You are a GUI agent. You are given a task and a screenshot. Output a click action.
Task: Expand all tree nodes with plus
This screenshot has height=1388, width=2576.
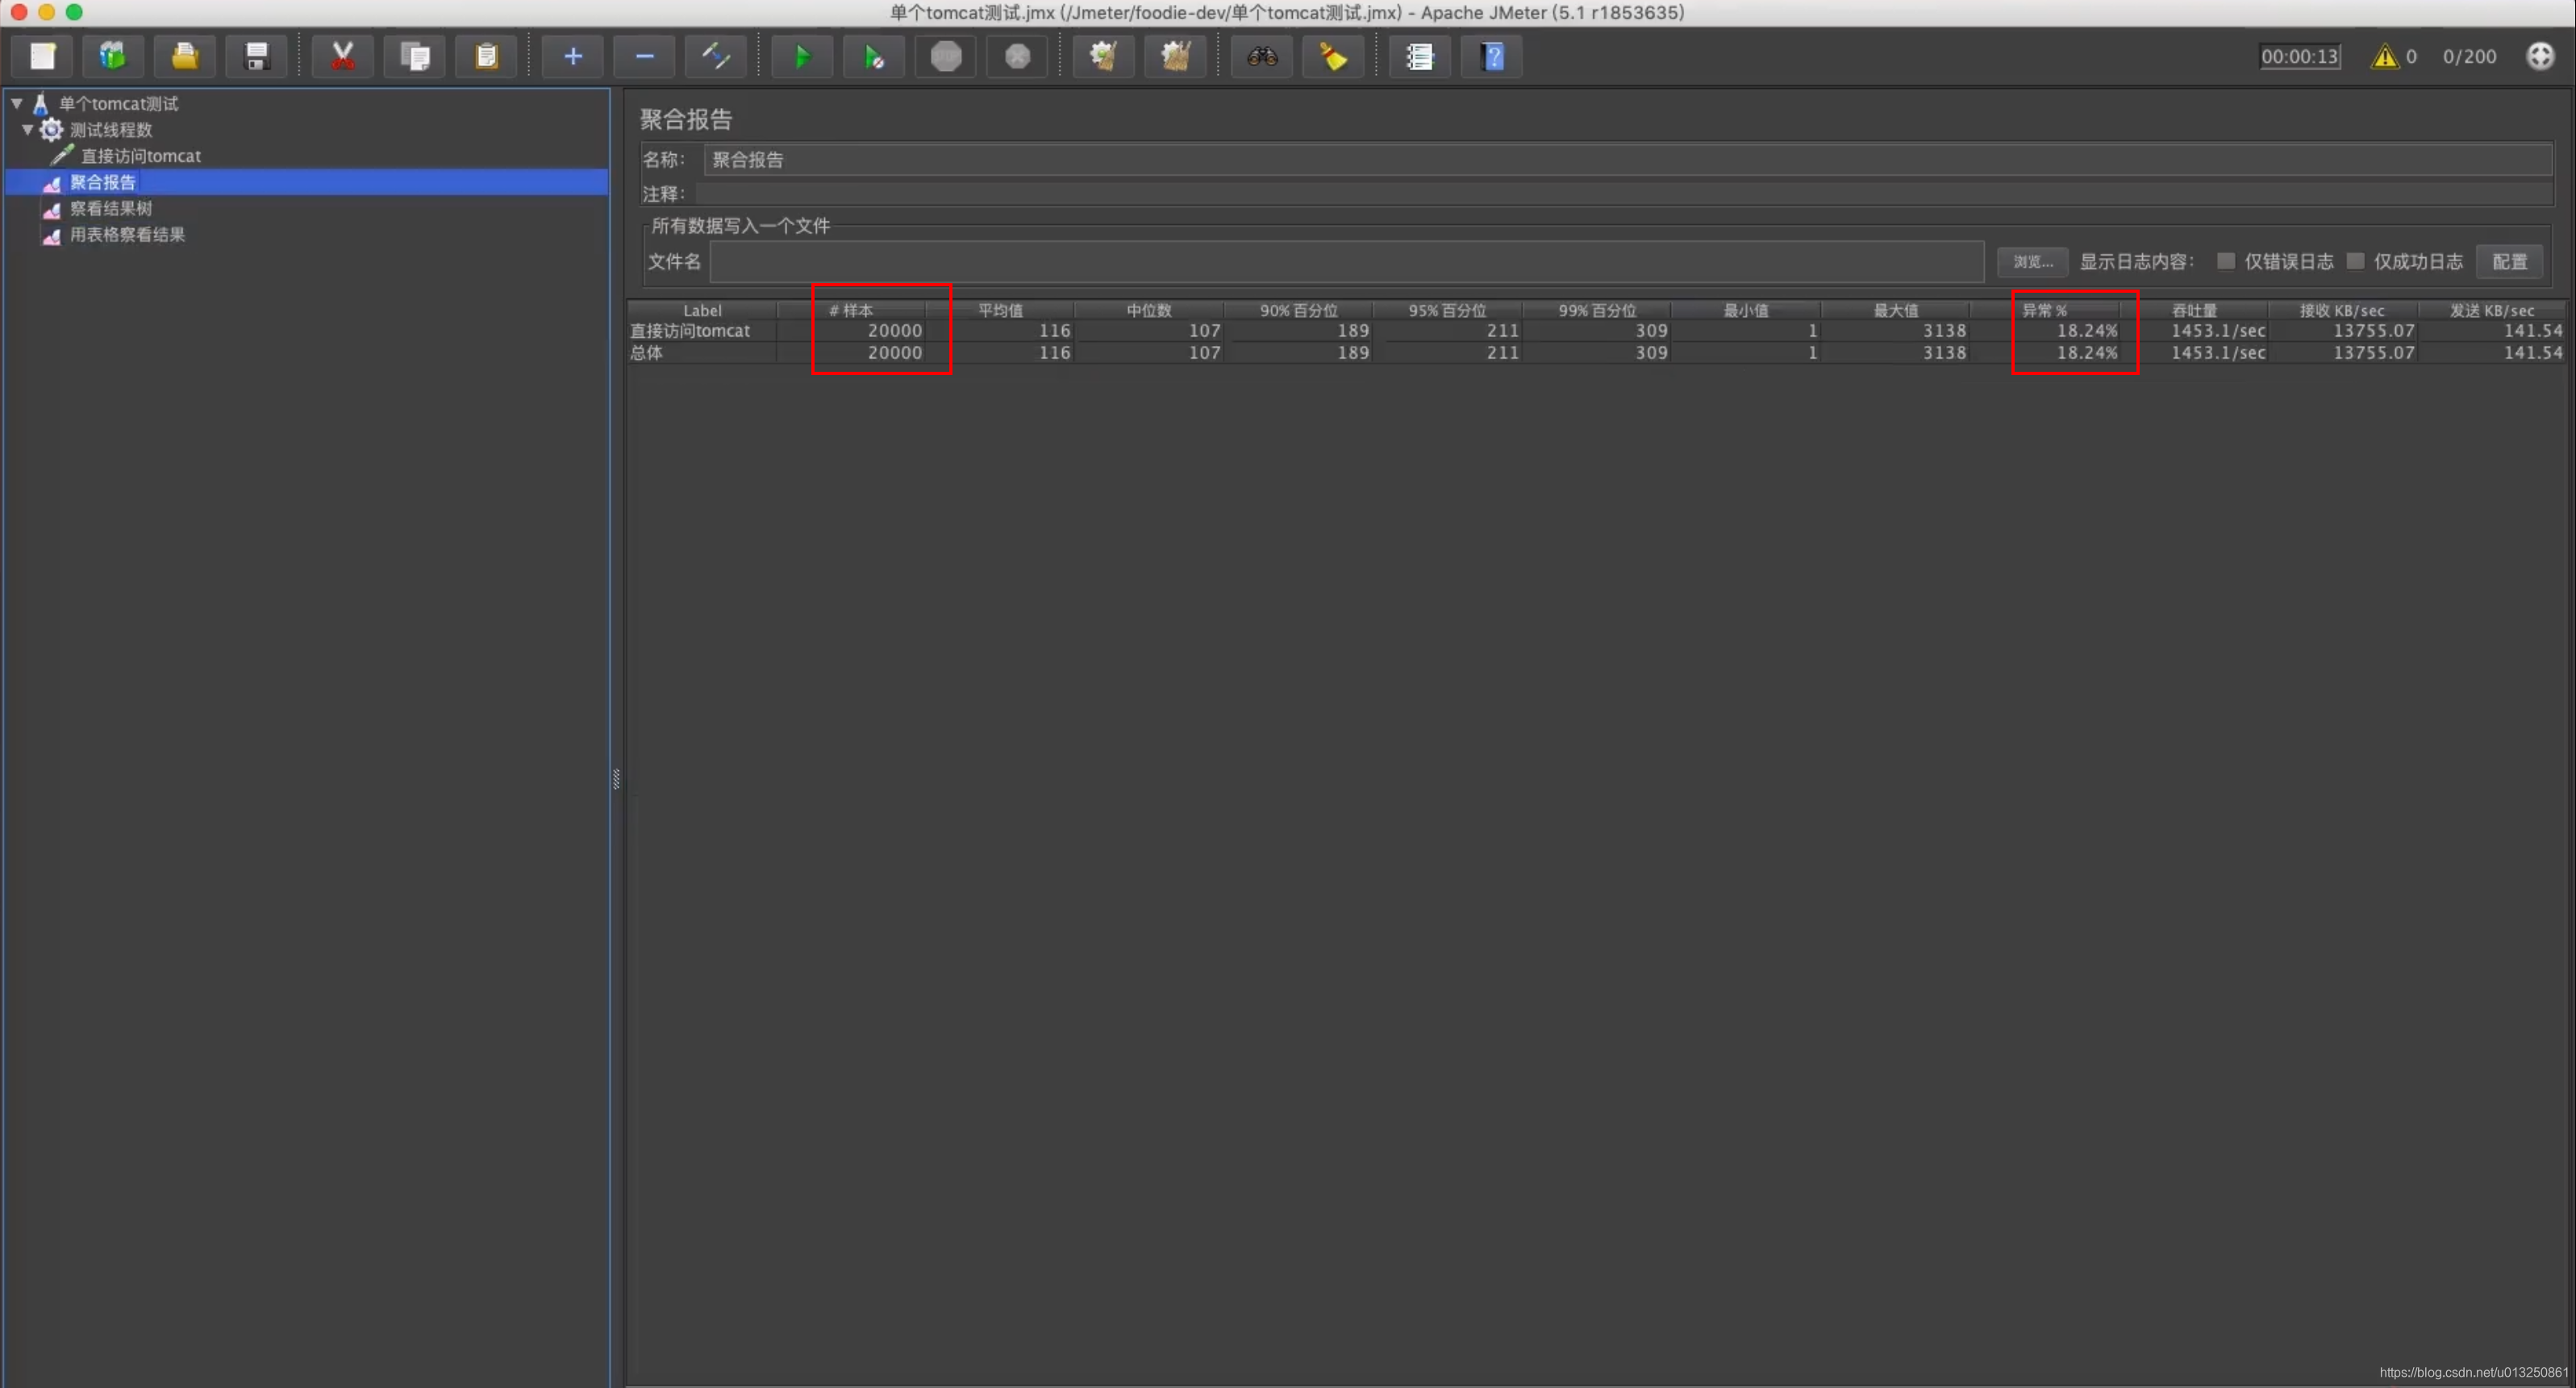pyautogui.click(x=573, y=56)
